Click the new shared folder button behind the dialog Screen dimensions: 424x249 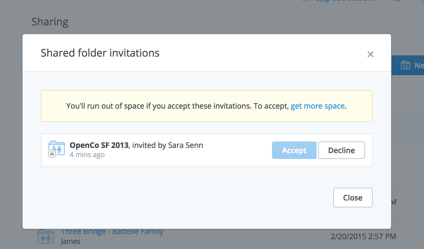click(x=408, y=65)
